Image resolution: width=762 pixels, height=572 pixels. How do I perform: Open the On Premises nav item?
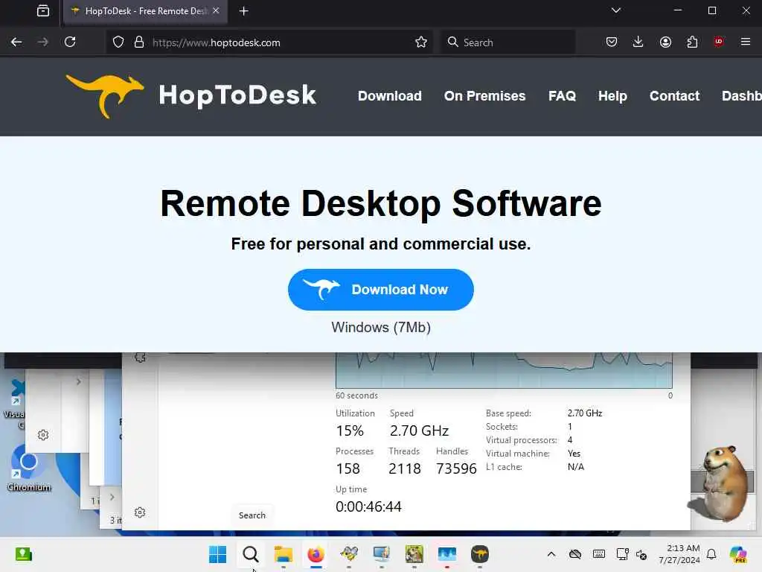click(x=484, y=96)
